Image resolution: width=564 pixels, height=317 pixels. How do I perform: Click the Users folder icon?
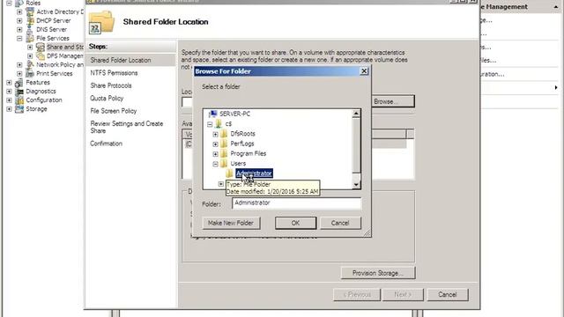(x=224, y=164)
